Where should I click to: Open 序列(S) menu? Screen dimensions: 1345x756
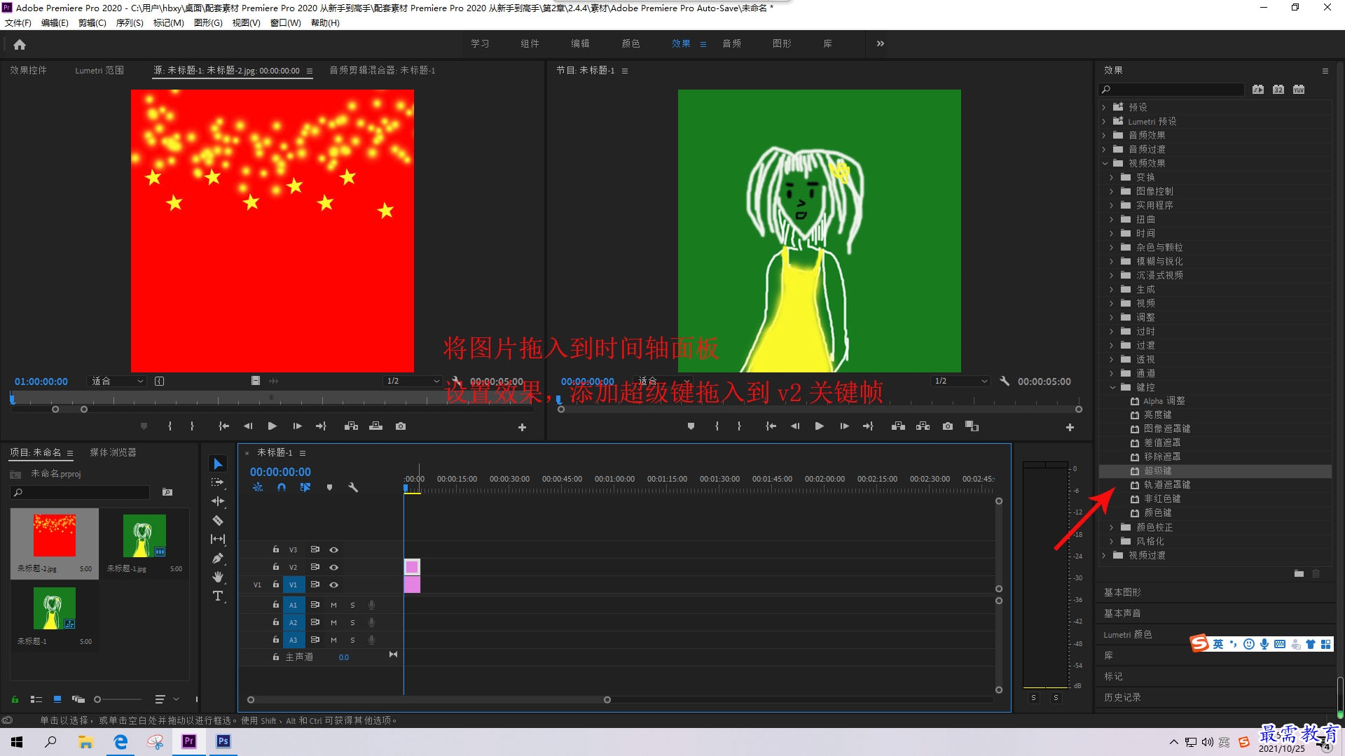click(130, 22)
